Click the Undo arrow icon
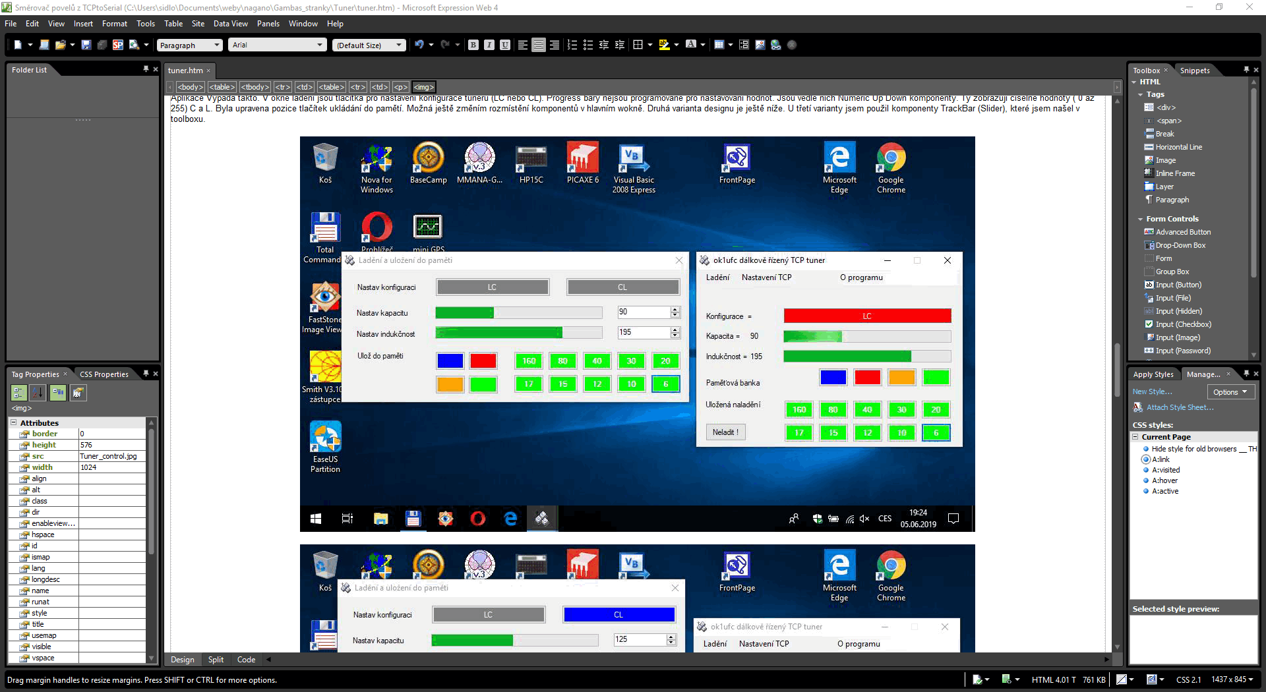This screenshot has width=1266, height=692. click(x=419, y=45)
